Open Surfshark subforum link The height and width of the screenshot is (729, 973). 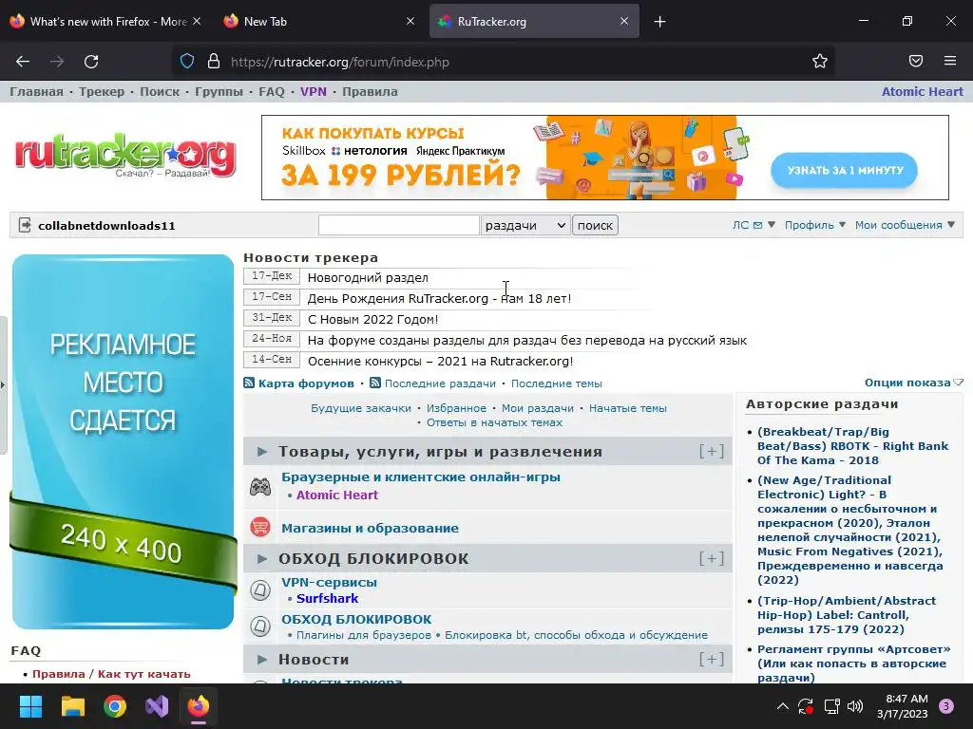tap(327, 598)
